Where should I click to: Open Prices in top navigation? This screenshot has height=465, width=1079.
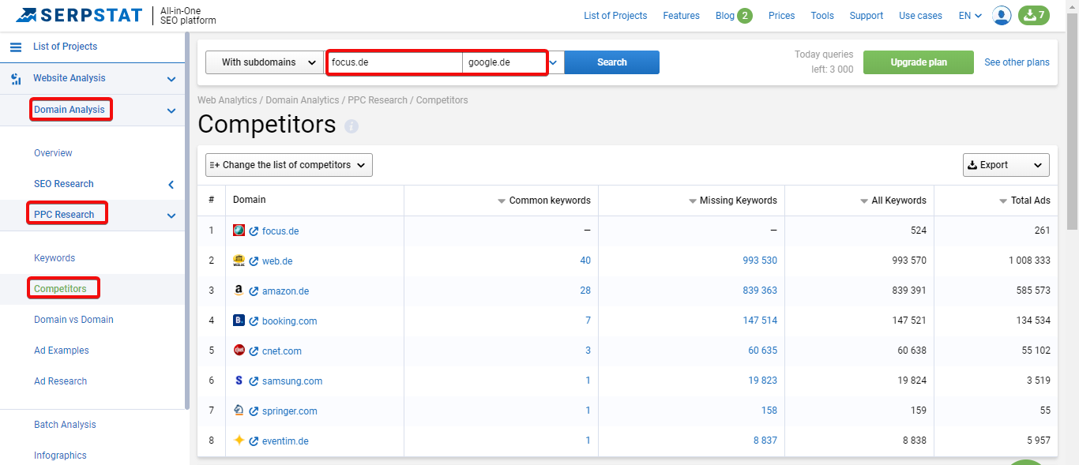(x=782, y=16)
